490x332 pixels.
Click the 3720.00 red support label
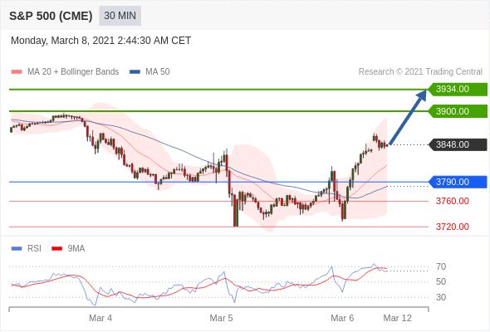pos(453,227)
